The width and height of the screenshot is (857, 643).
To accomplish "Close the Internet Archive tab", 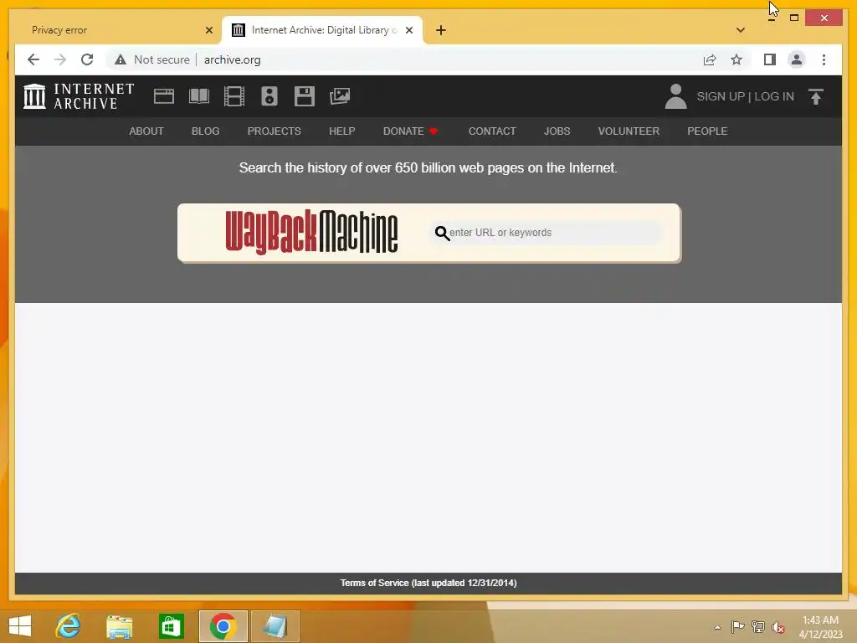I will (x=408, y=30).
